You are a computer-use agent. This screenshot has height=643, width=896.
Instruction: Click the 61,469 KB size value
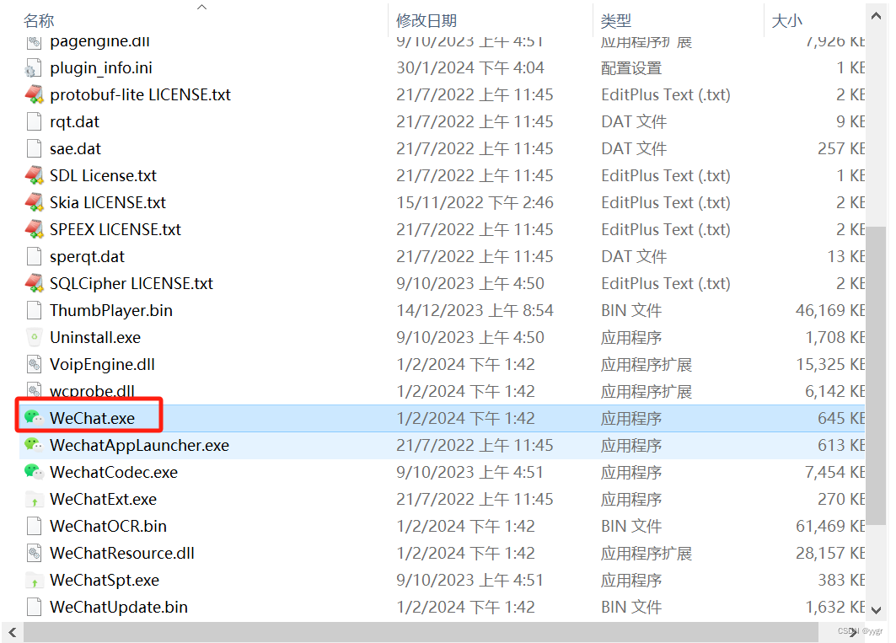pos(829,527)
